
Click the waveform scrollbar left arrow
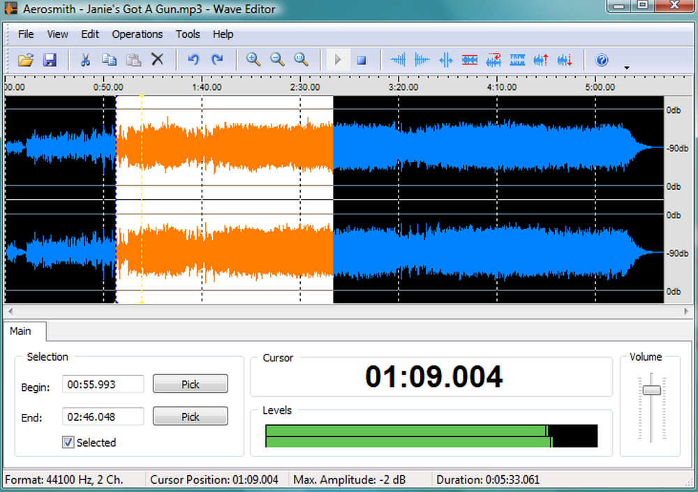(10, 311)
